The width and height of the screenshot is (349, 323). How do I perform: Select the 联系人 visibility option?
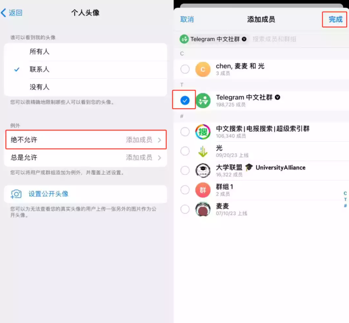pos(86,69)
